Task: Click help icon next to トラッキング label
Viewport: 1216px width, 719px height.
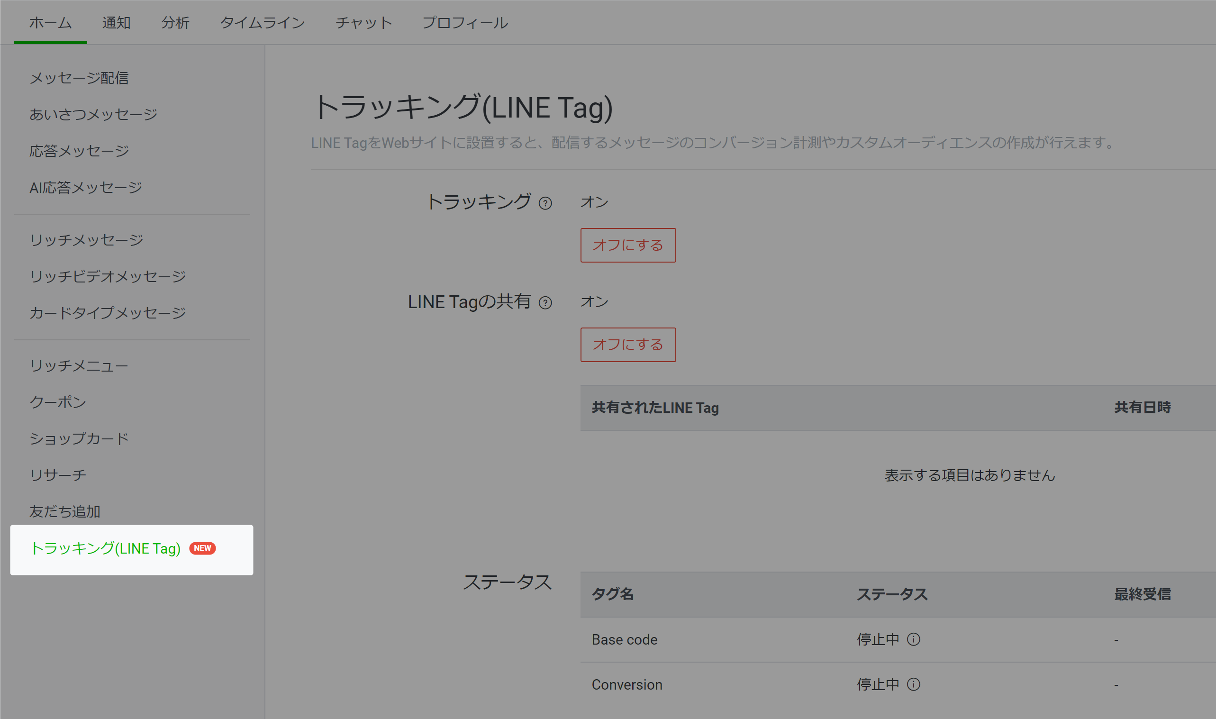Action: (x=545, y=203)
